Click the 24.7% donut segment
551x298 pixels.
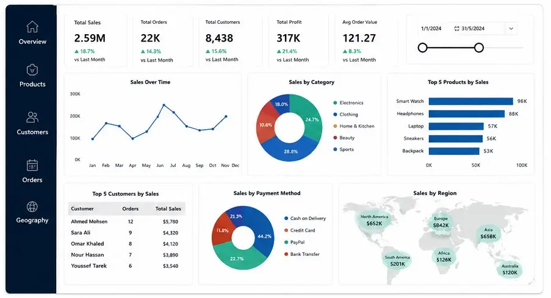click(x=312, y=119)
